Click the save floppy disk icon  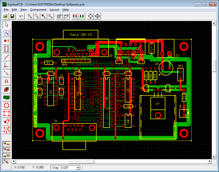pos(12,16)
